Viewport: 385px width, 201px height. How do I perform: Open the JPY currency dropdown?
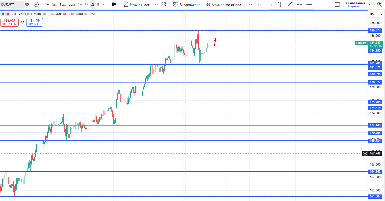coord(376,14)
